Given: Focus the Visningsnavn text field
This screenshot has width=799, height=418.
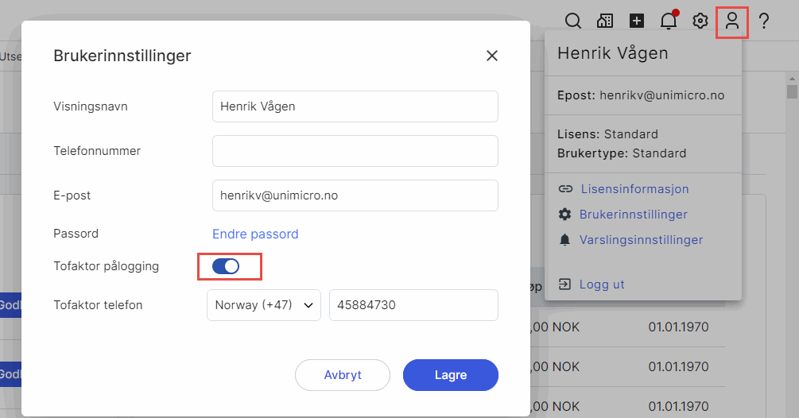Looking at the screenshot, I should point(355,106).
